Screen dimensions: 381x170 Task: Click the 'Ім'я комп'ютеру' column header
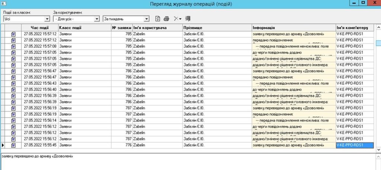355,28
